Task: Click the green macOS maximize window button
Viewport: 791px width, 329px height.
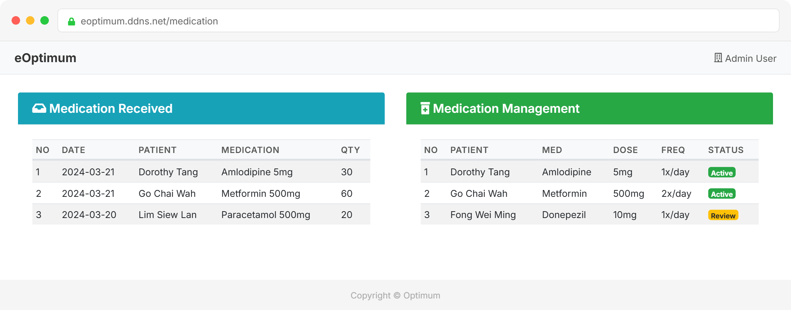Action: 45,20
